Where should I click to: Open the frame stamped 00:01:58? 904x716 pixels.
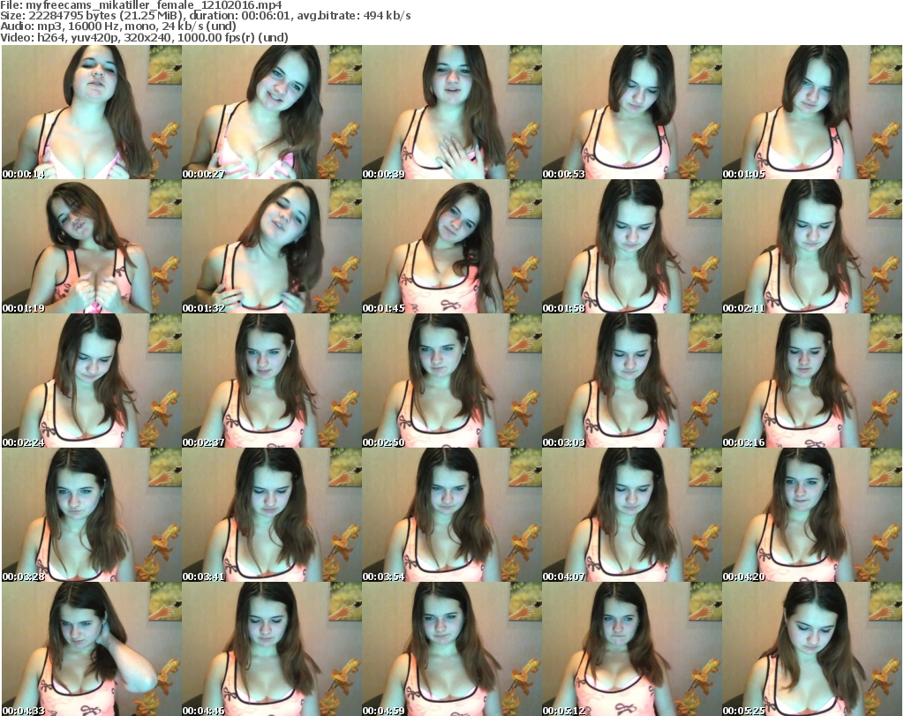[x=632, y=246]
